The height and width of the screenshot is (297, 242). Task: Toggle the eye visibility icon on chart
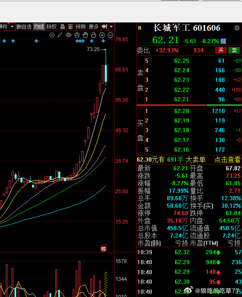pyautogui.click(x=69, y=35)
